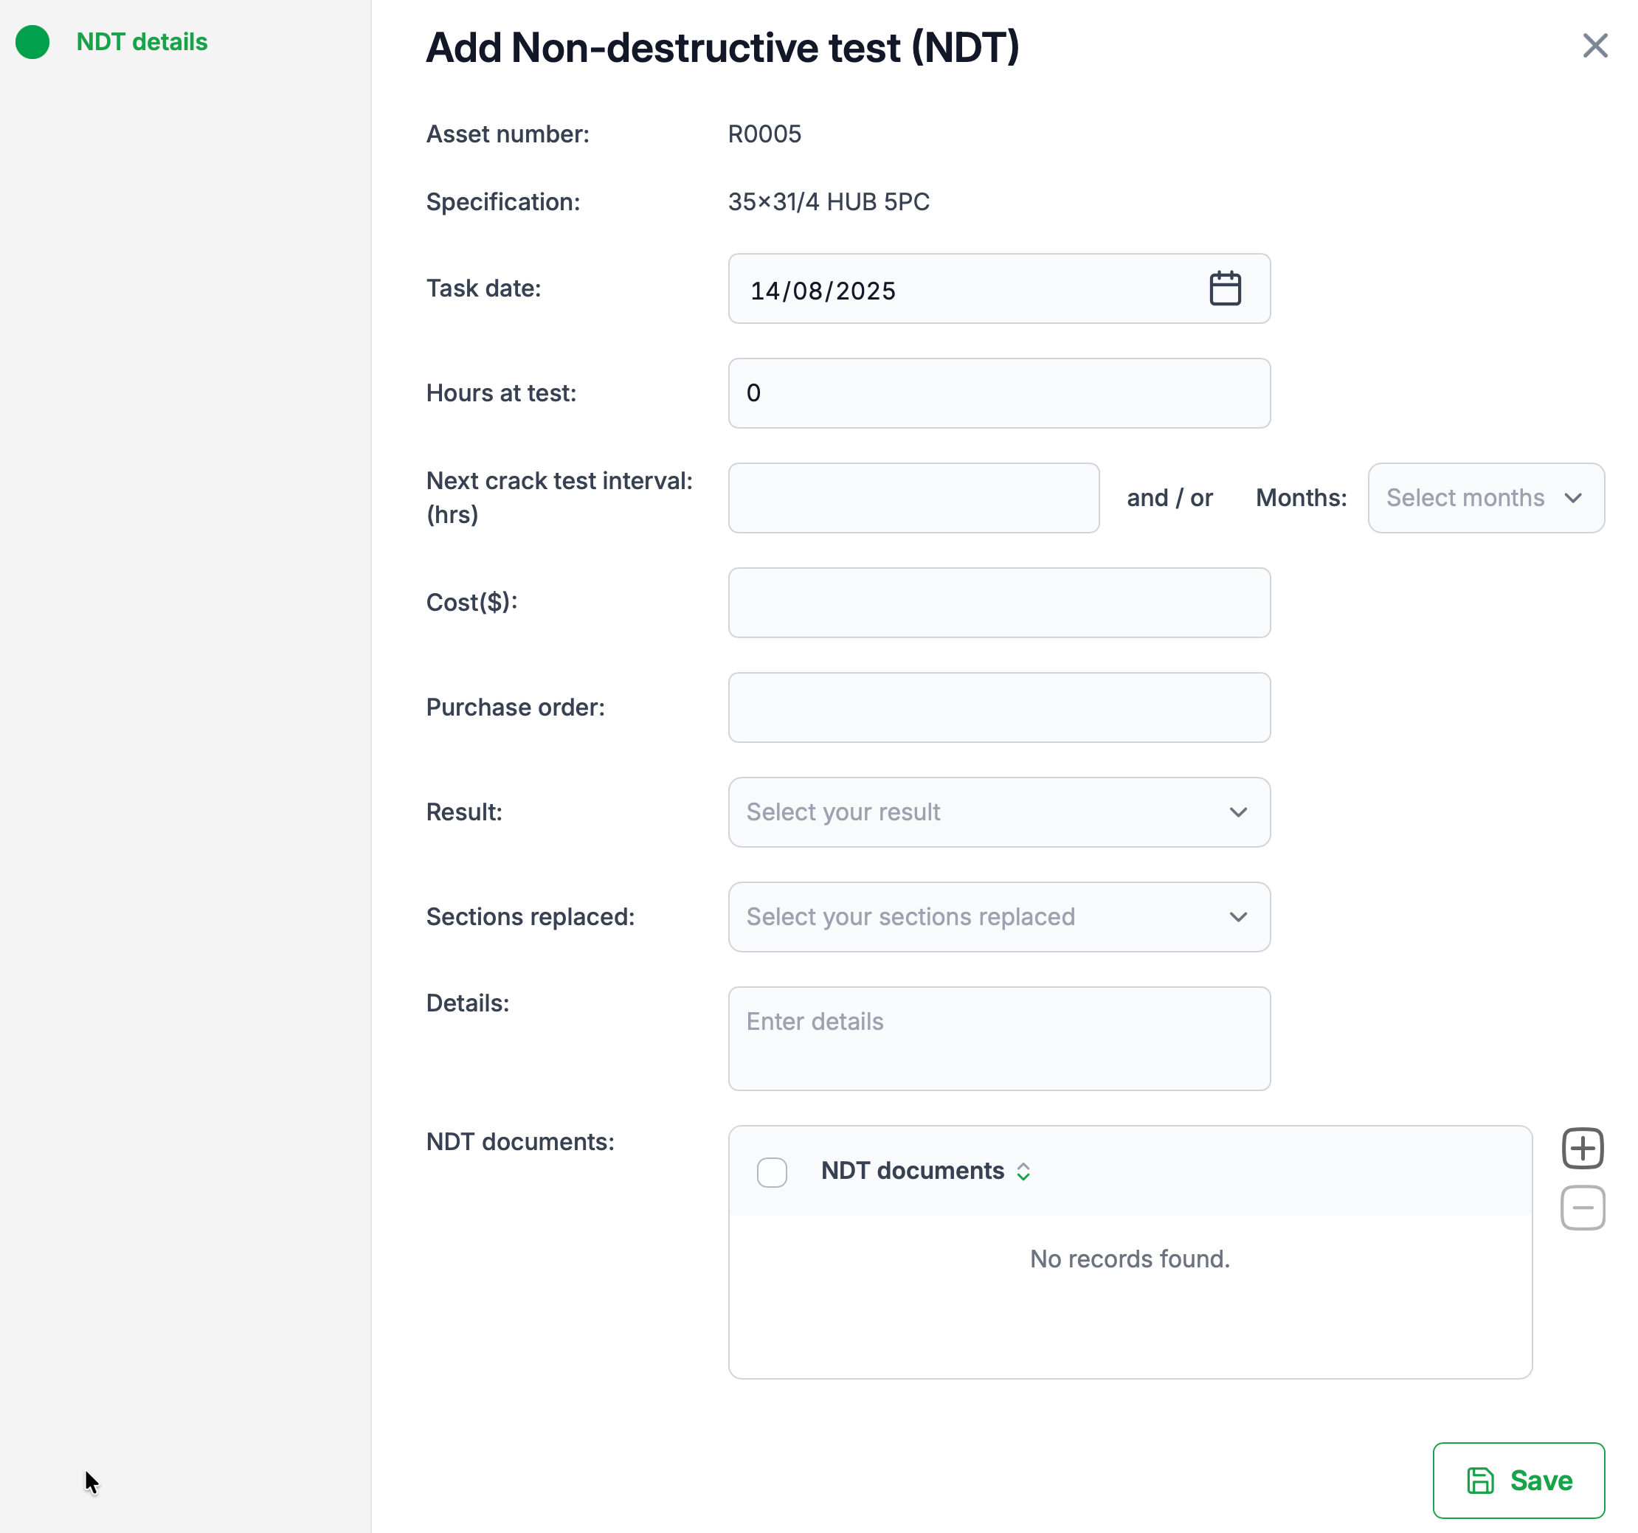Open the Select months dropdown
The height and width of the screenshot is (1533, 1638).
pos(1485,497)
